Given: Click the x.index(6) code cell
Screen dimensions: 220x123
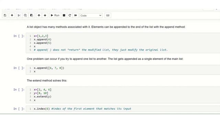Looking at the screenshot, I should click(123, 109).
